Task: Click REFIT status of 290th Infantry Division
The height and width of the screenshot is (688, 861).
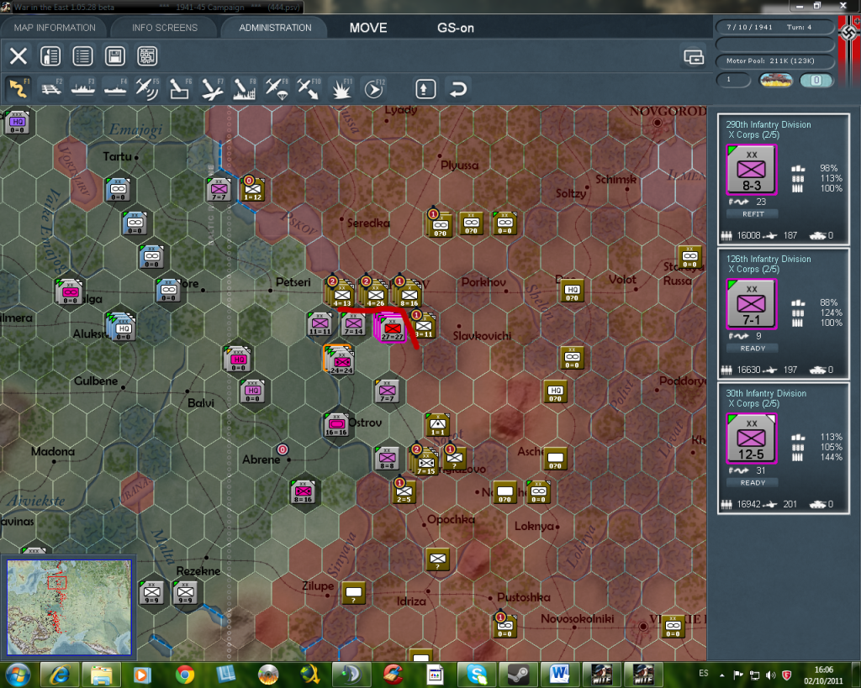Action: (753, 214)
